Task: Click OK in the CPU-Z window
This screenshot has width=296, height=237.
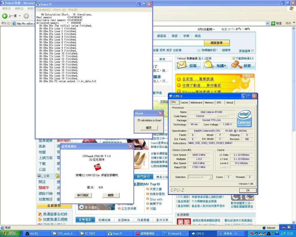Action: (x=248, y=190)
